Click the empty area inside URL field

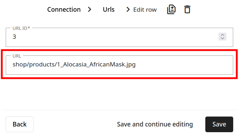(184, 65)
